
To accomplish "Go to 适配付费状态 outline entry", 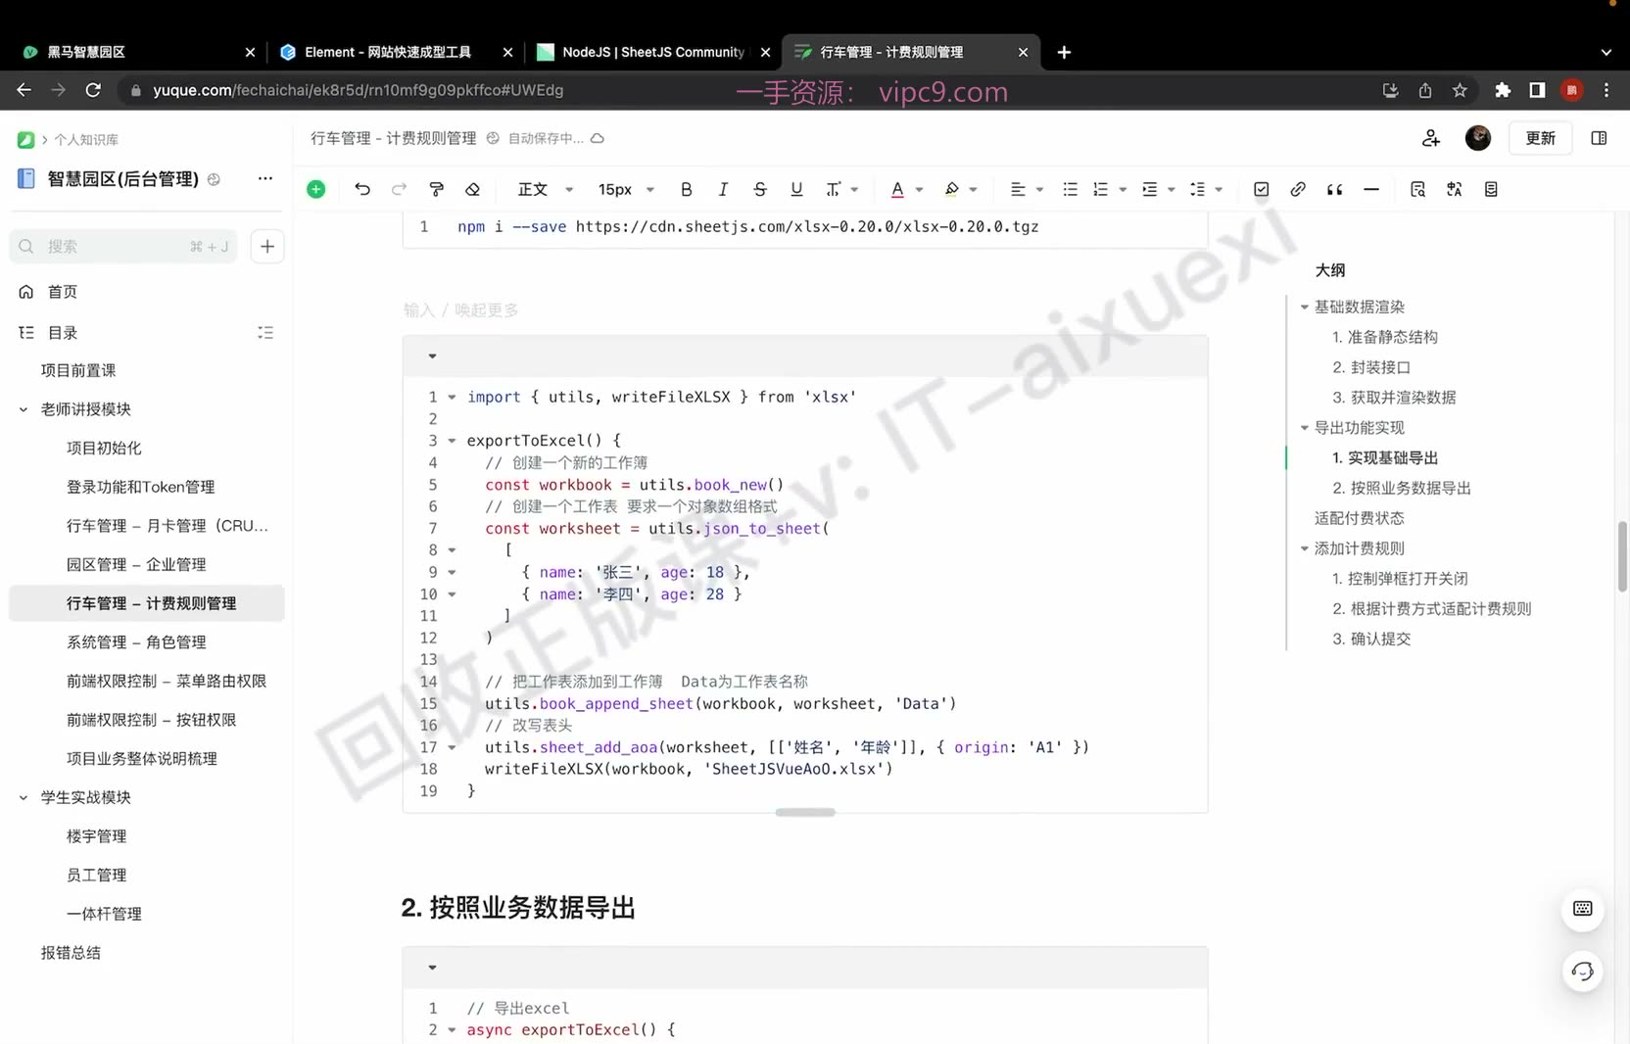I will (1359, 518).
